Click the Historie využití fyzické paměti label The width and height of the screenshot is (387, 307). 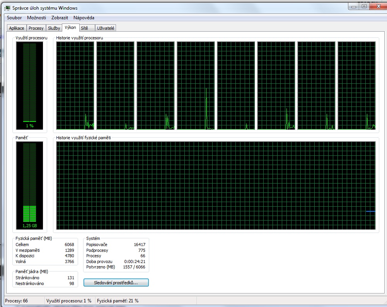pyautogui.click(x=84, y=138)
